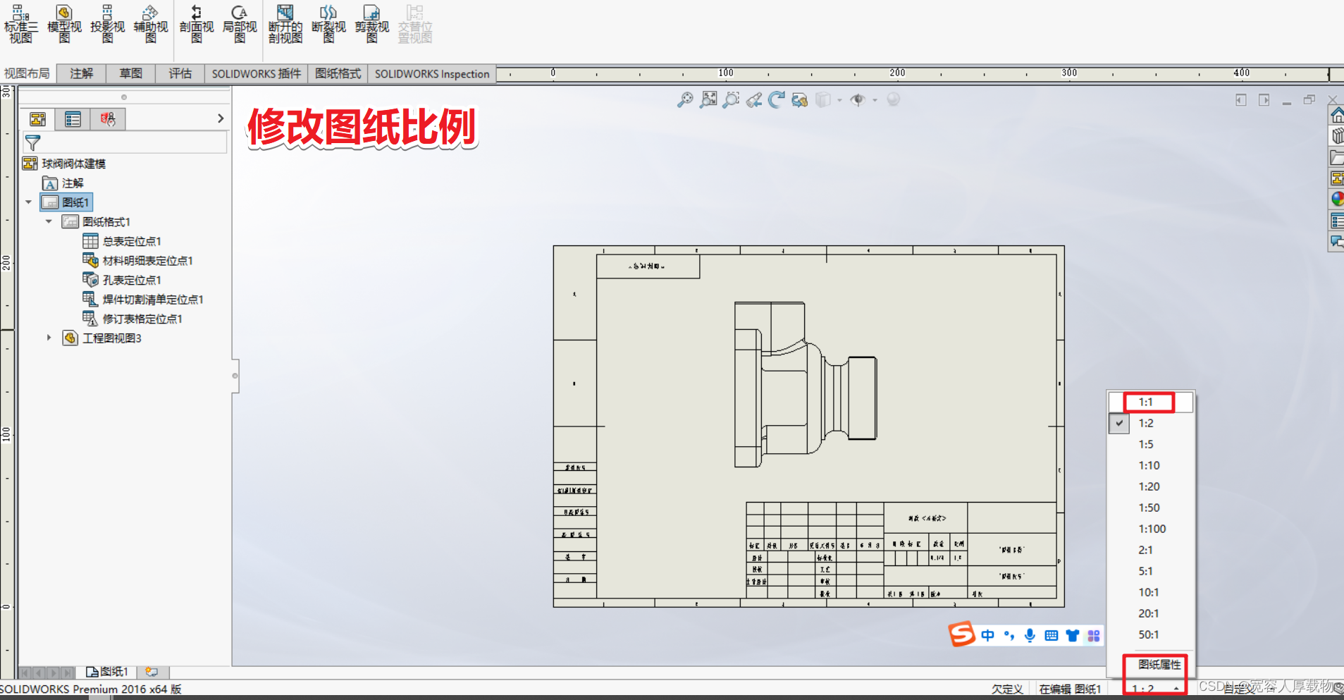Select the 总表定位点1 tree item
Screen dimensions: 1344x700
pos(122,241)
